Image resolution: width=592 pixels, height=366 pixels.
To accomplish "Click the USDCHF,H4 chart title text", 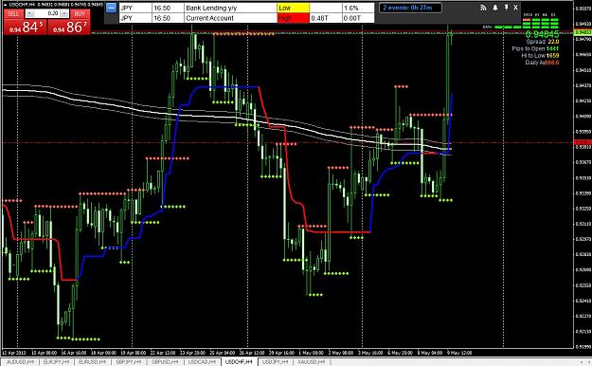I will tap(22, 4).
